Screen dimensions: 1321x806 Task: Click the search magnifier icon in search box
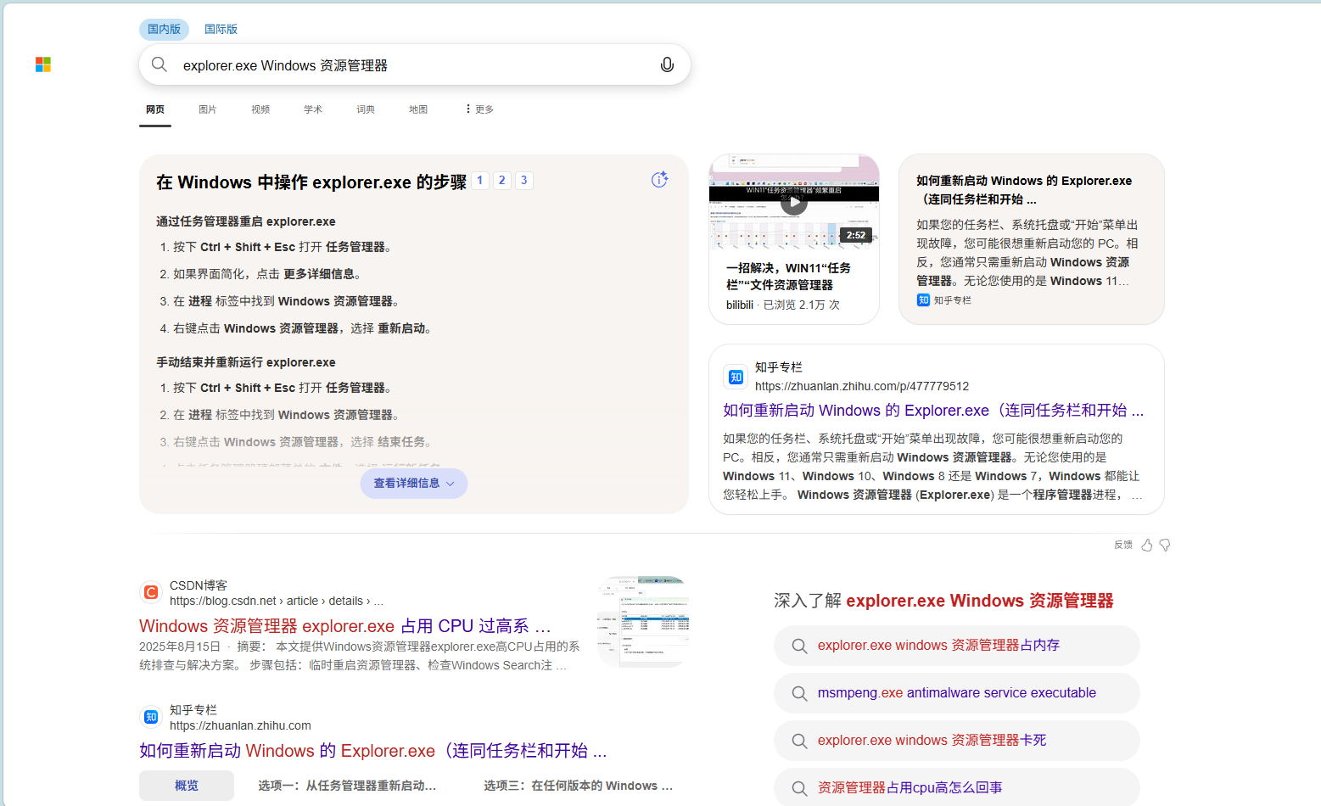coord(160,64)
